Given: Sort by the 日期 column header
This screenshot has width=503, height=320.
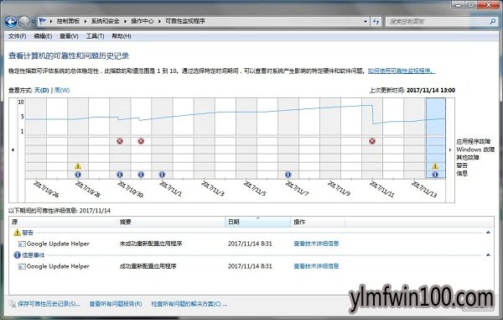Looking at the screenshot, I should pyautogui.click(x=258, y=222).
